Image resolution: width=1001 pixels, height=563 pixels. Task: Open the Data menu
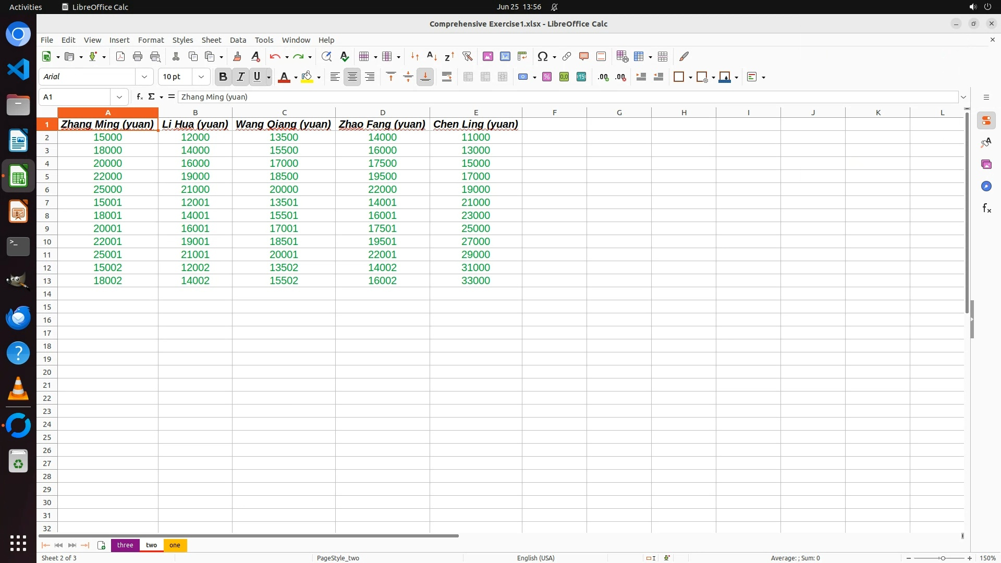(x=237, y=40)
